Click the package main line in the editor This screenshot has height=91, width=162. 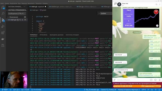point(42,16)
